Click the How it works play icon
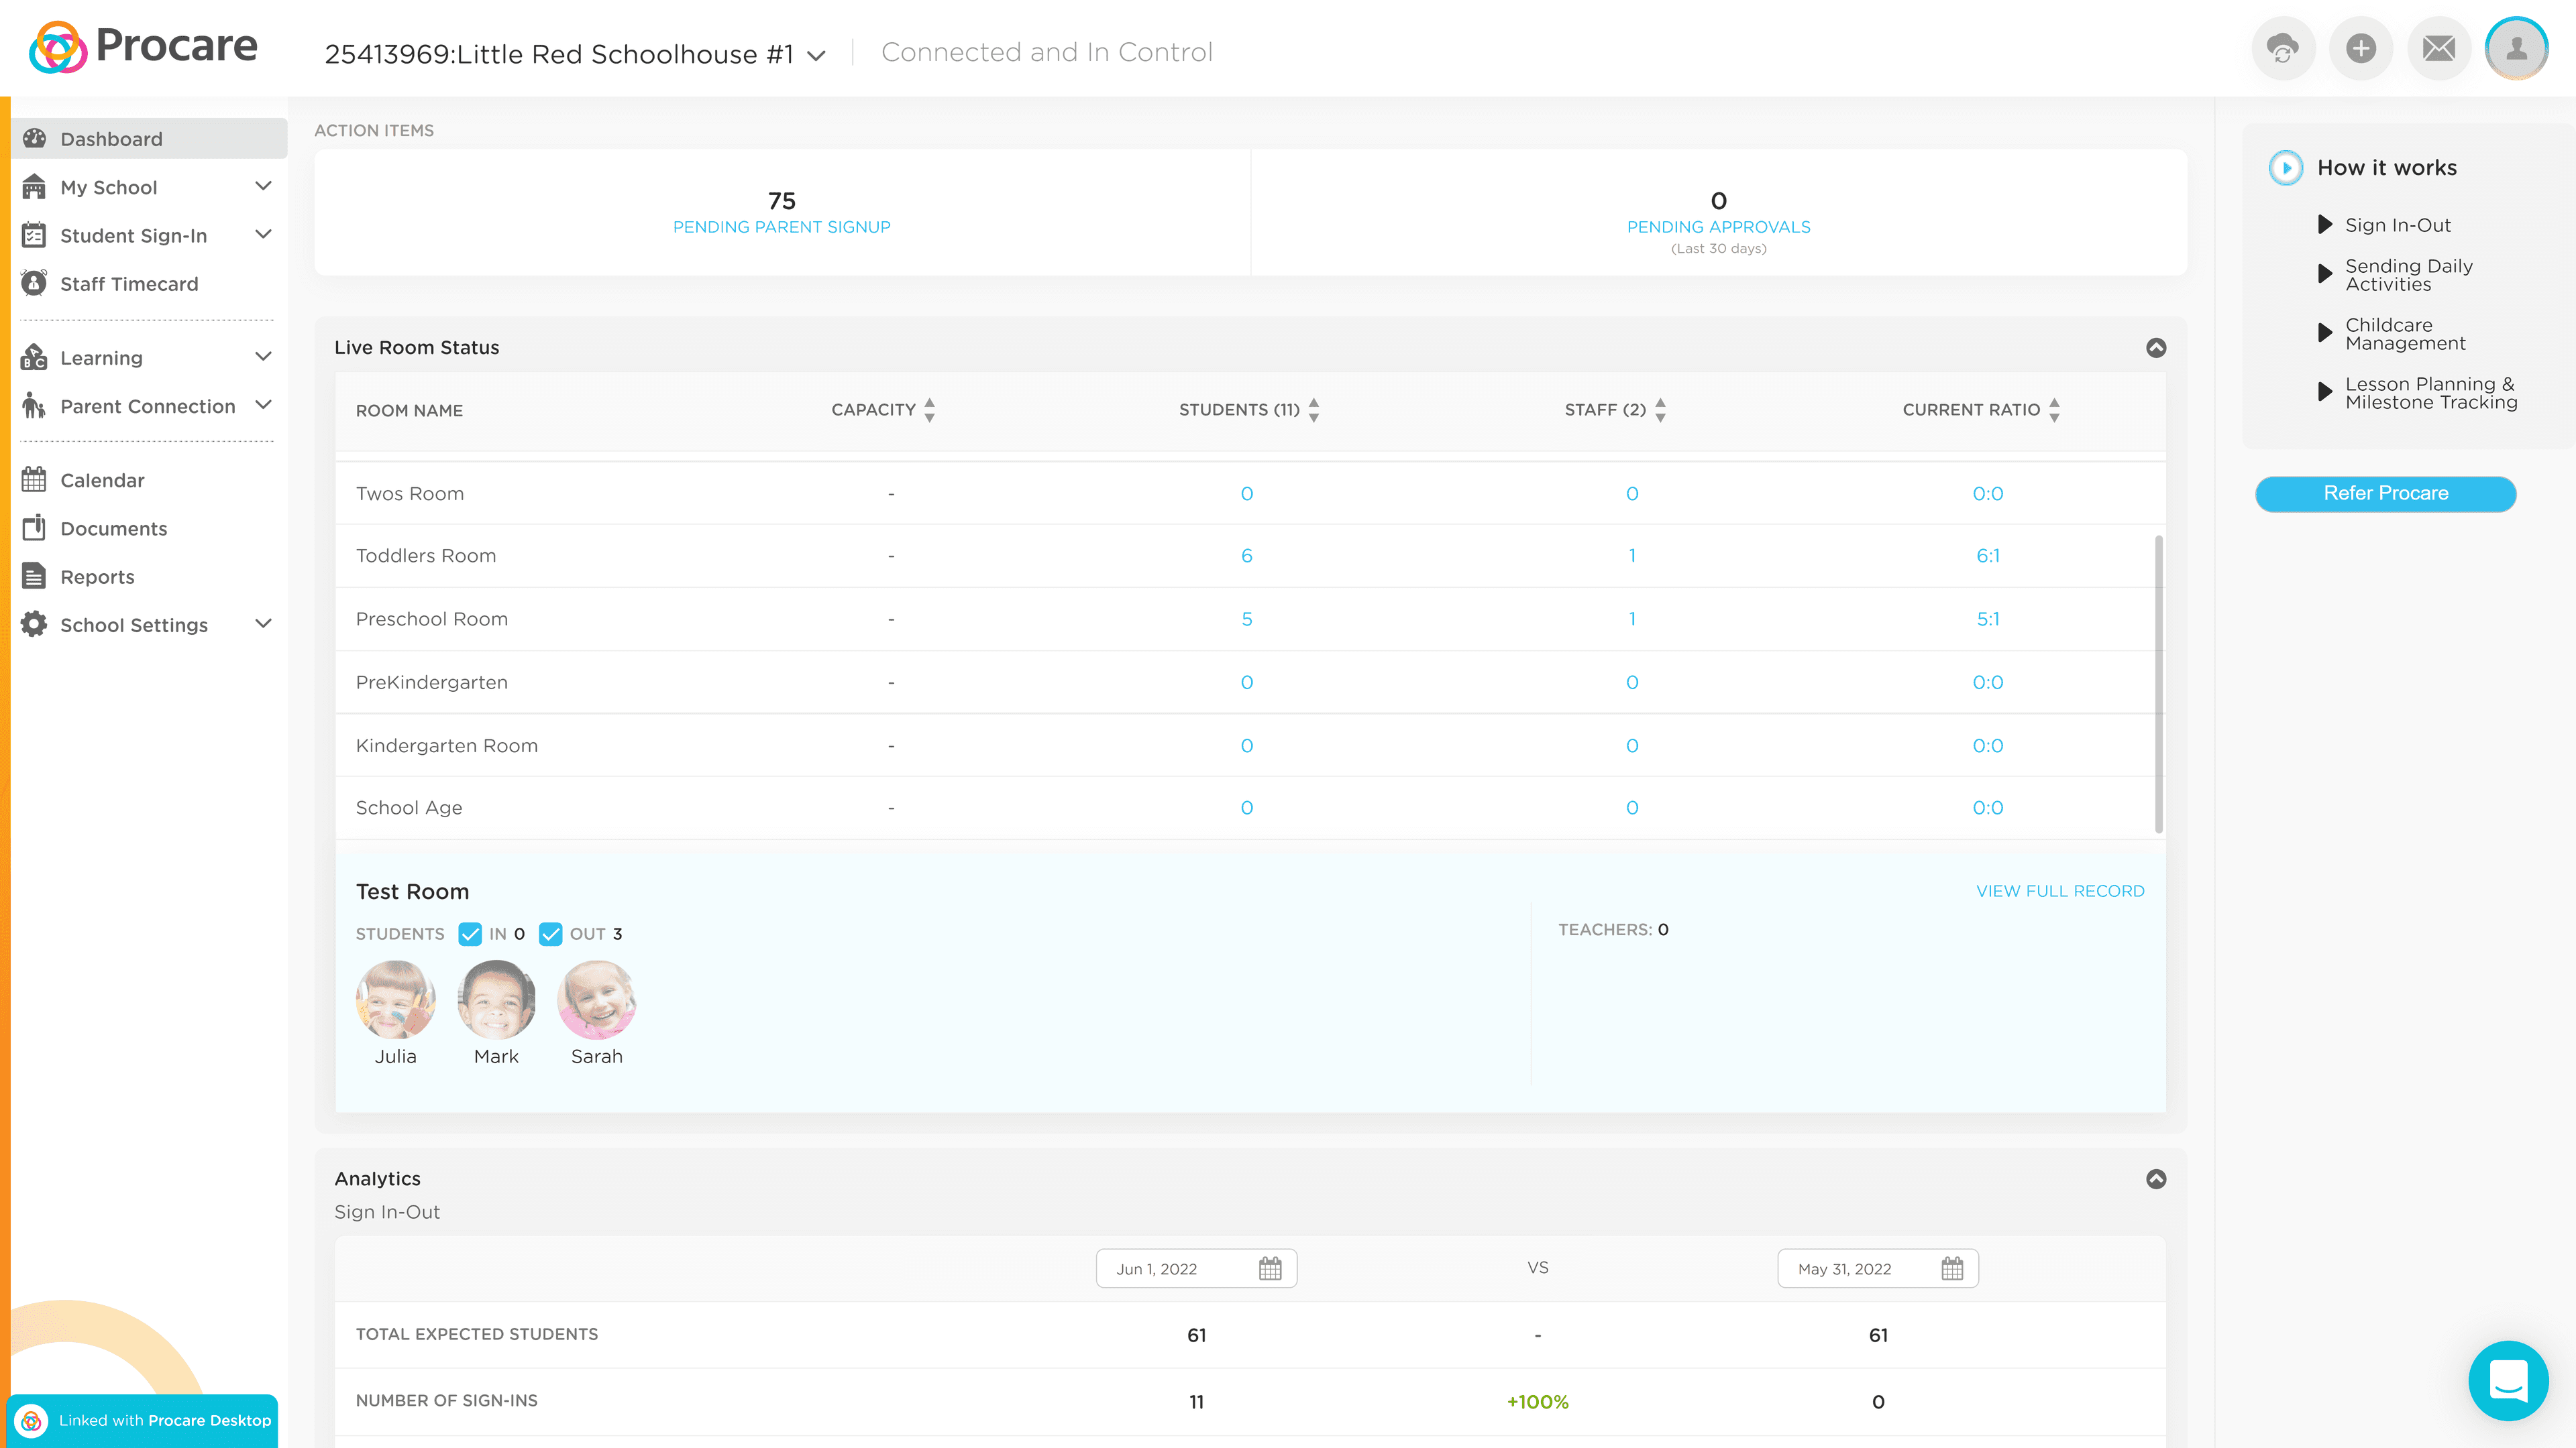Image resolution: width=2576 pixels, height=1448 pixels. click(2285, 168)
